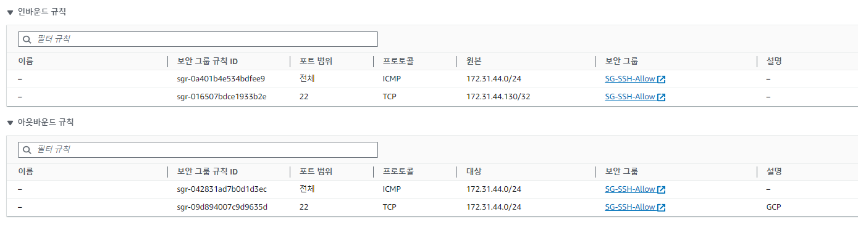The image size is (858, 238).
Task: Sort outbound rules by 보안 그룹 규칙 ID
Action: point(208,171)
